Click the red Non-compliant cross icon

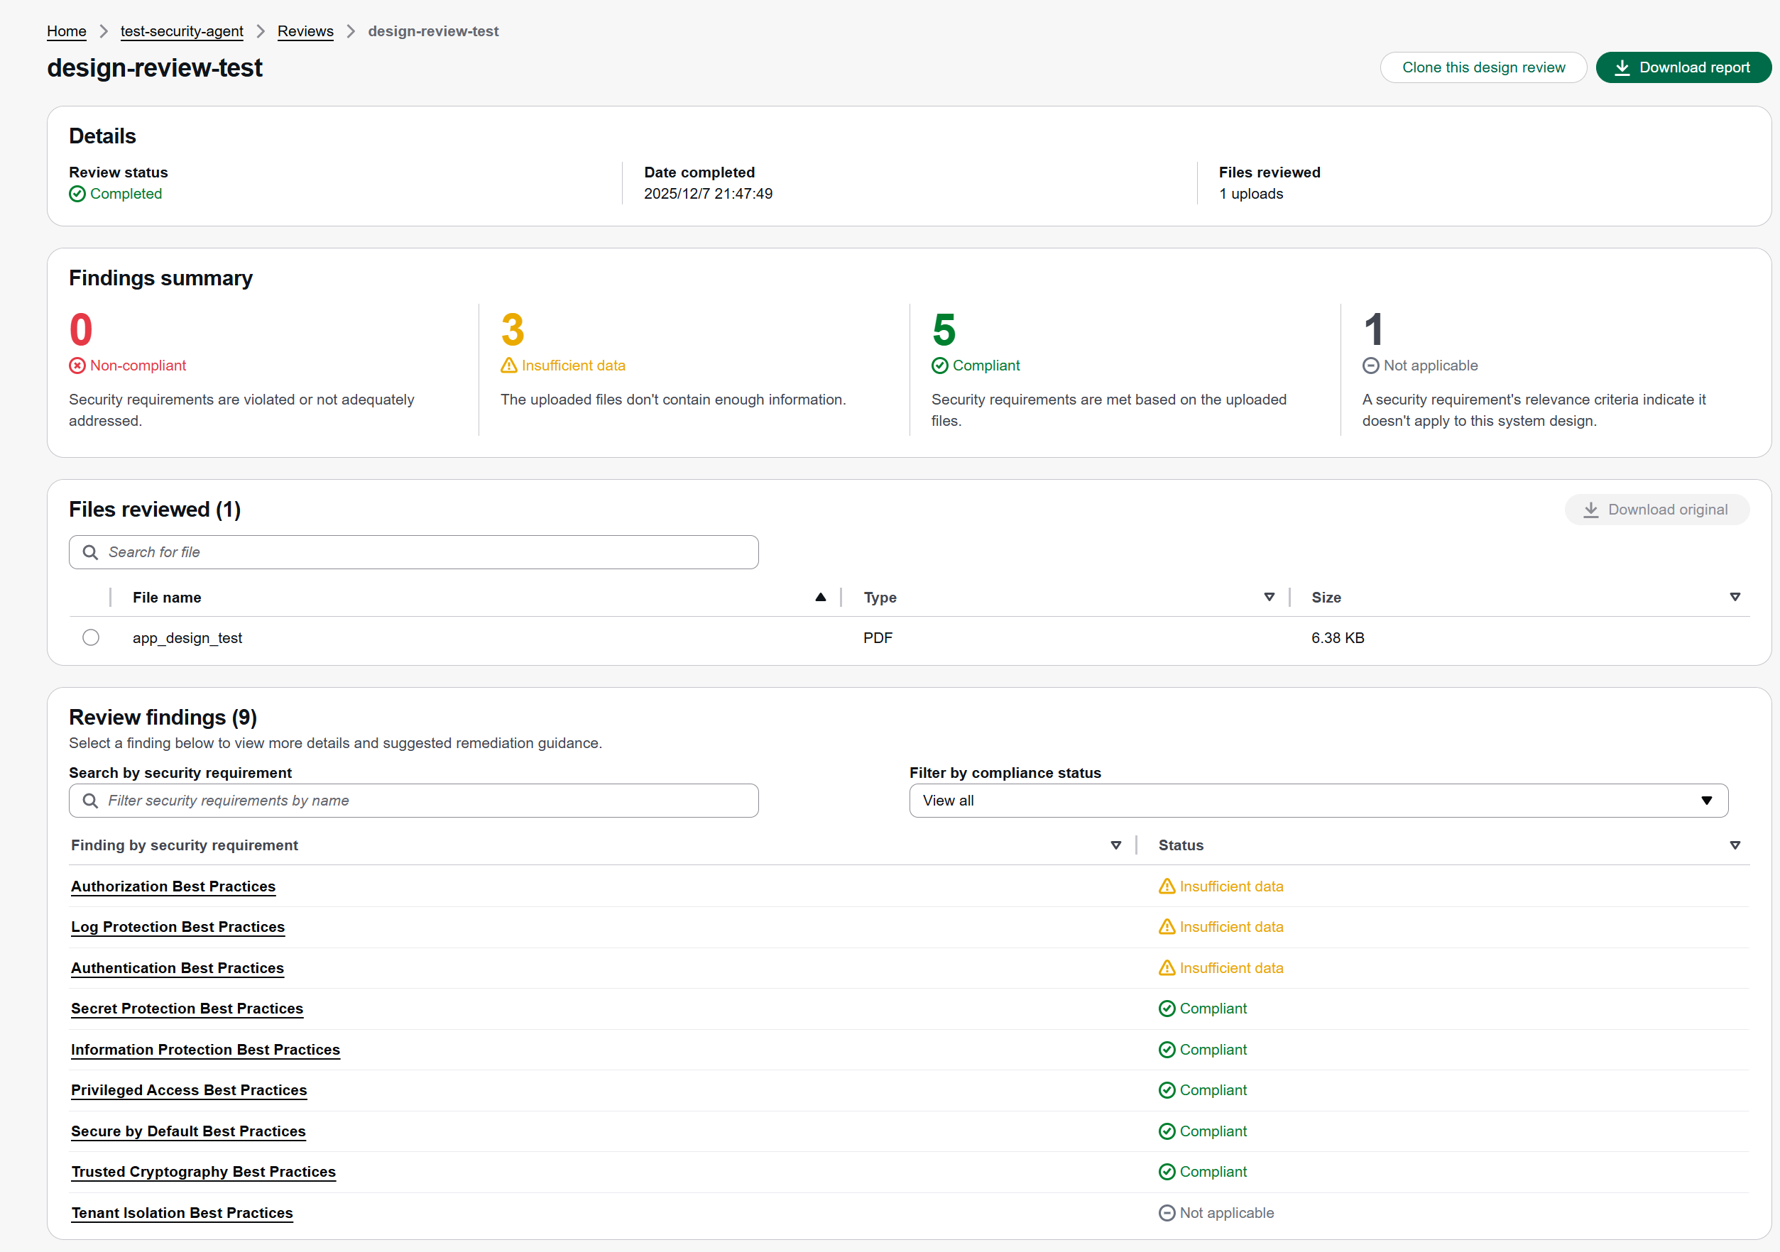pyautogui.click(x=77, y=366)
